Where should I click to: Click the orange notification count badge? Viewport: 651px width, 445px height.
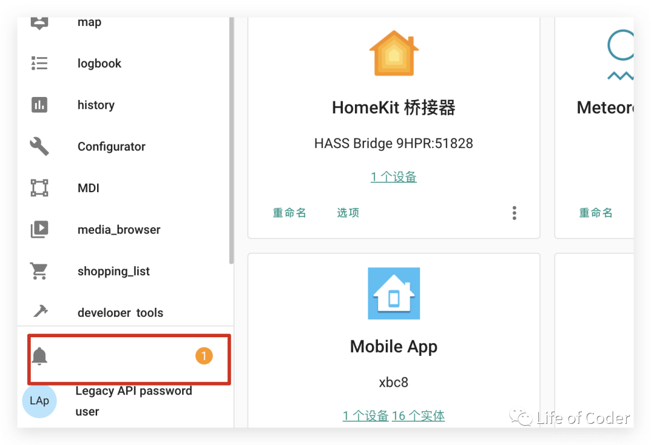tap(204, 356)
